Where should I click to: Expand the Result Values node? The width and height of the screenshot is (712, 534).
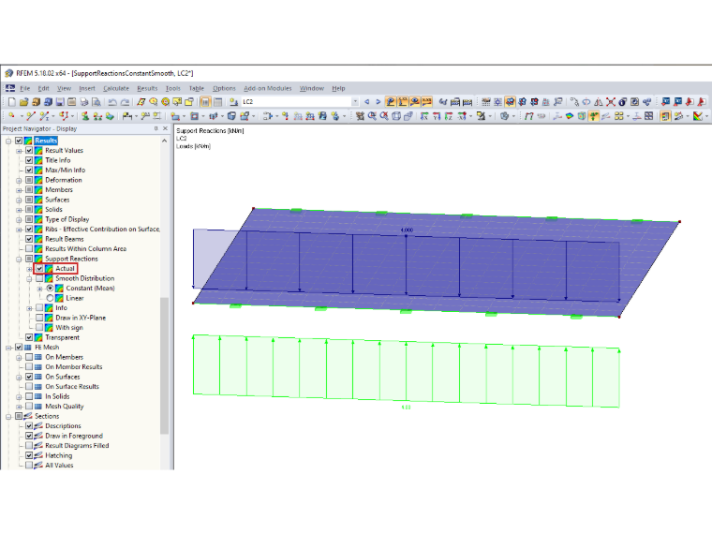tap(19, 151)
